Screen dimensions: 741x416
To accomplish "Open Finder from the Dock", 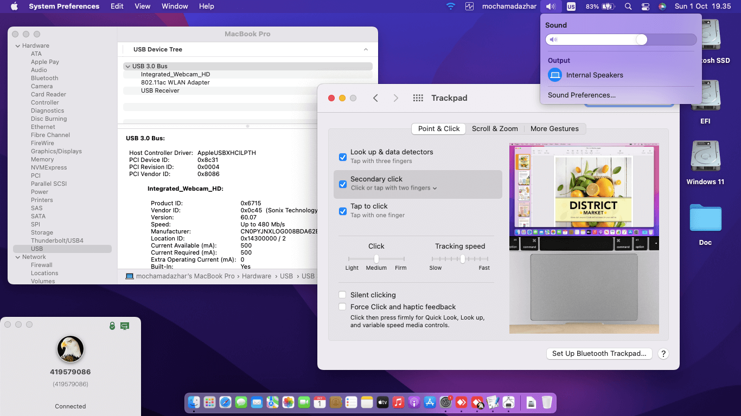I will click(x=194, y=402).
